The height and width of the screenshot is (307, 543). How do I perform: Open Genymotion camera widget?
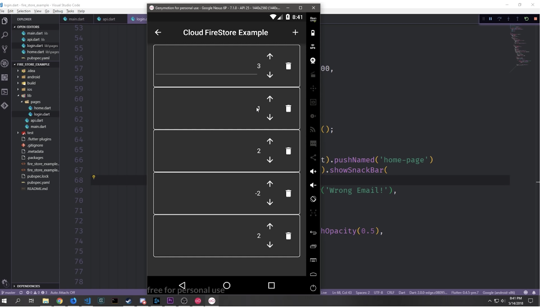click(x=313, y=61)
